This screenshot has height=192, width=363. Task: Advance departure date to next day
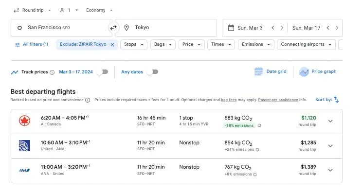282,28
